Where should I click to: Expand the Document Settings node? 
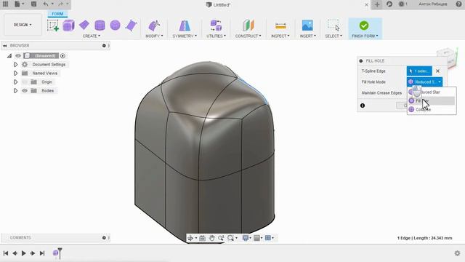[x=15, y=65]
